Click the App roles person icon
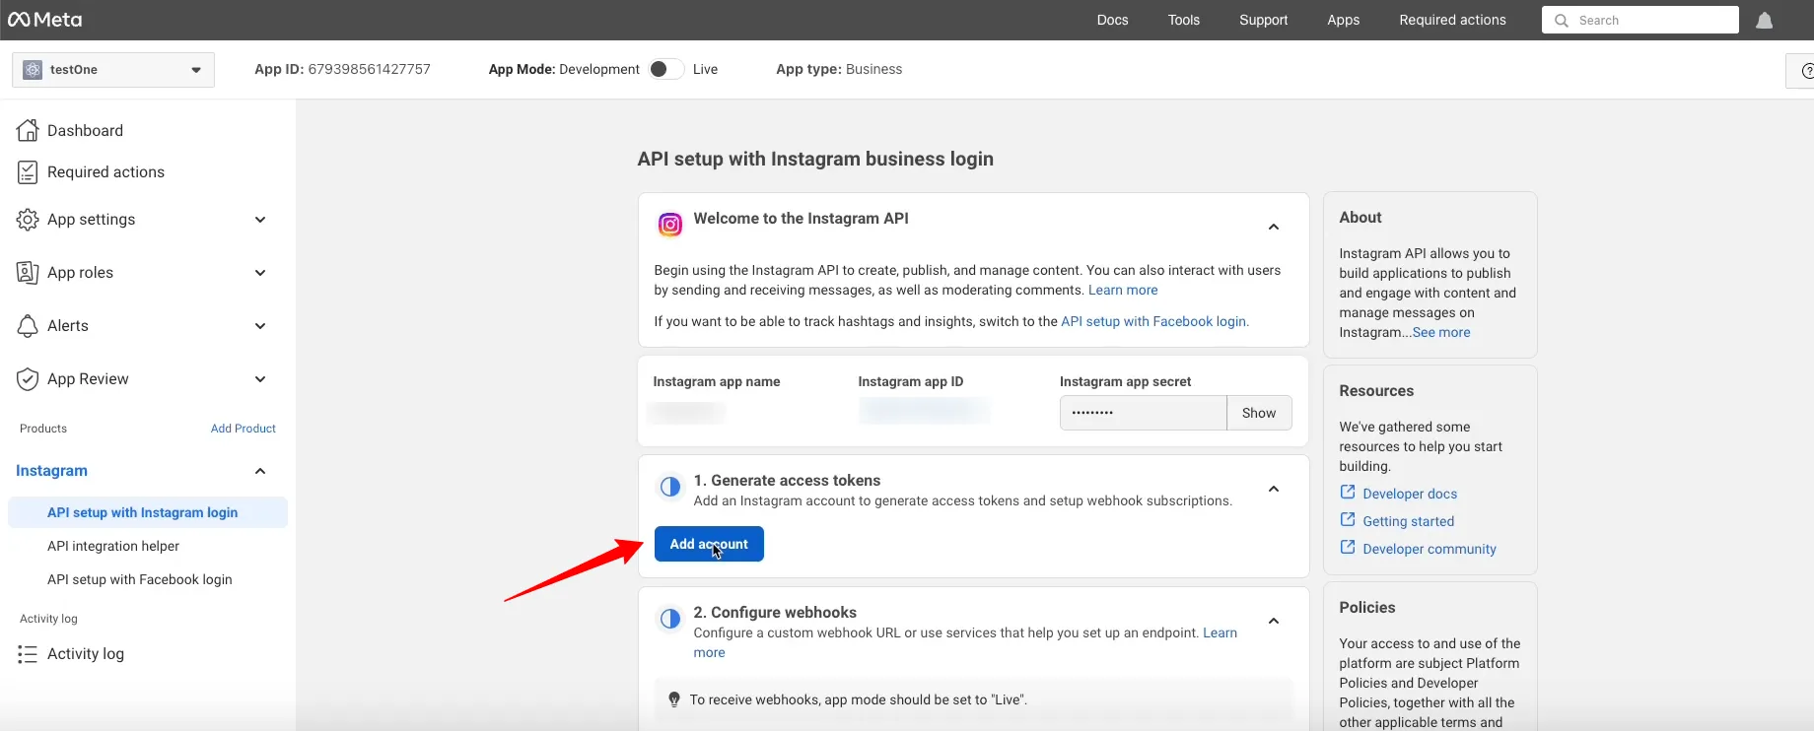Image resolution: width=1814 pixels, height=731 pixels. click(x=28, y=273)
